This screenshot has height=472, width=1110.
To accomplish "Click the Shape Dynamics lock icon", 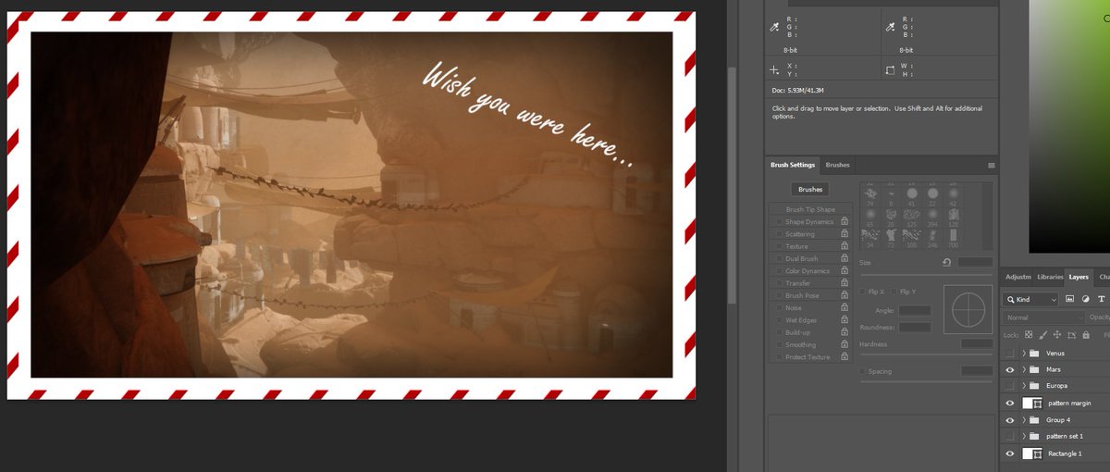I will coord(845,222).
